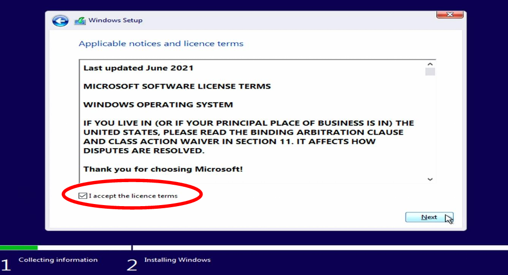This screenshot has width=508, height=275.
Task: Click 'MICROSOFT SOFTWARE LICENSE TERMS' heading
Action: (x=177, y=86)
